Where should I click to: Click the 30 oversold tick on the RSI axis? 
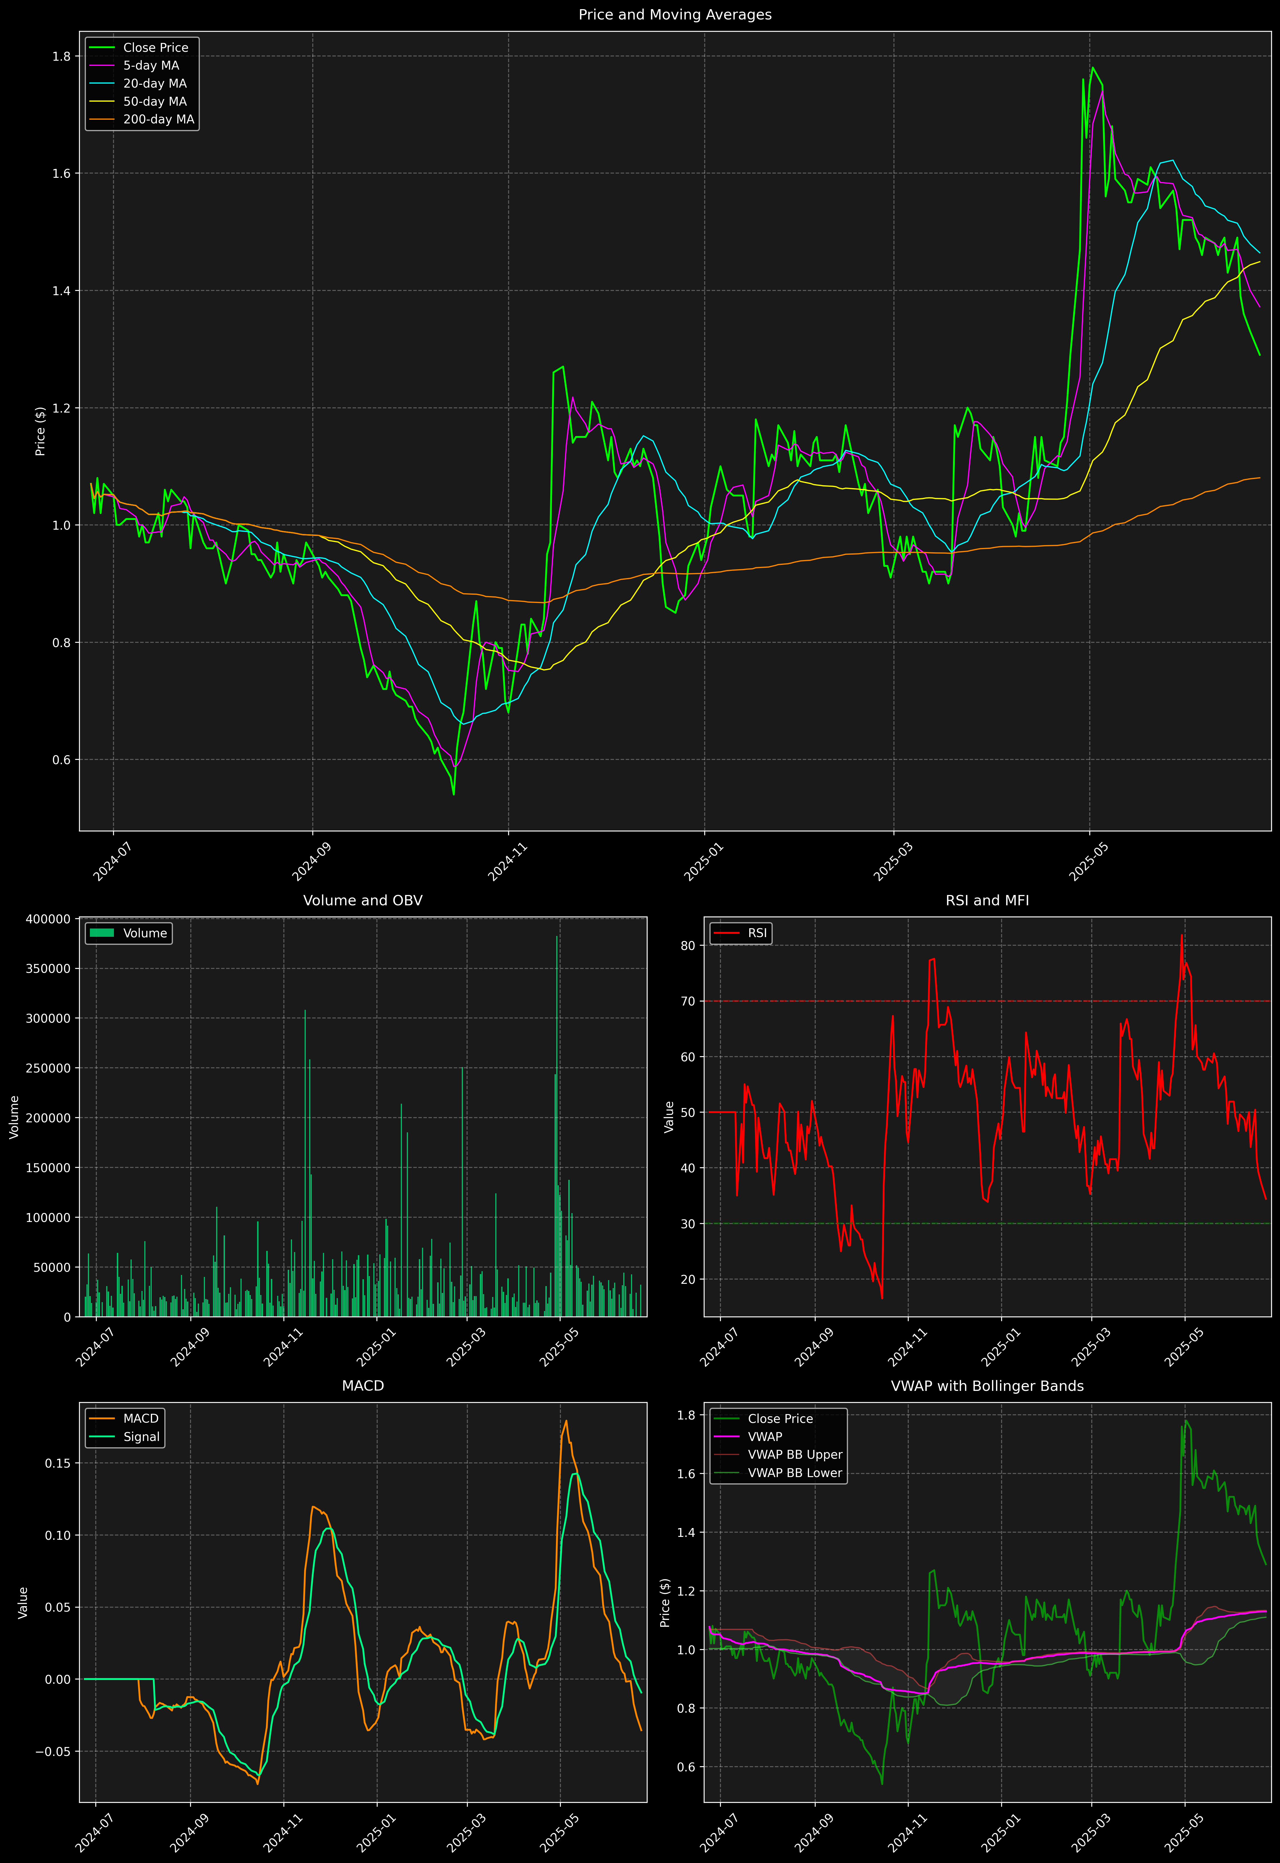(x=688, y=1224)
